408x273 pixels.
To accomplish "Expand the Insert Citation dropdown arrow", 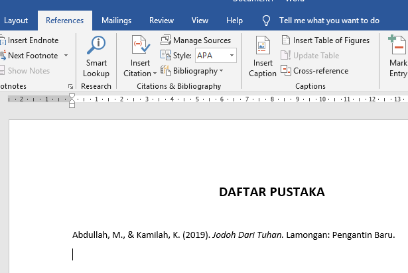I will [155, 74].
